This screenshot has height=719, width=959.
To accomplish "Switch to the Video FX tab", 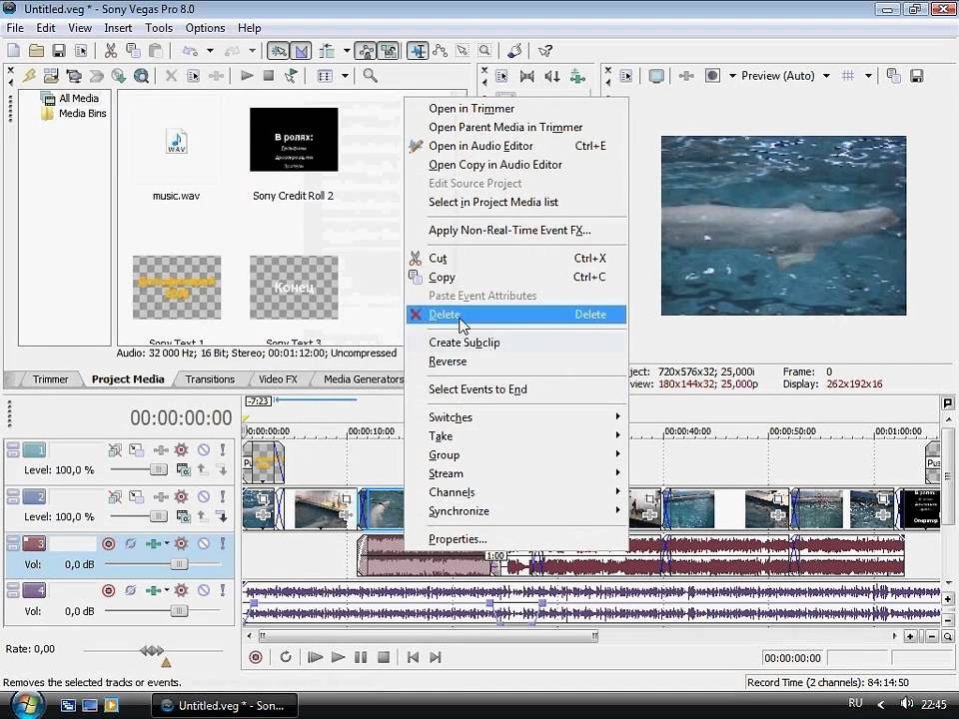I will click(278, 379).
